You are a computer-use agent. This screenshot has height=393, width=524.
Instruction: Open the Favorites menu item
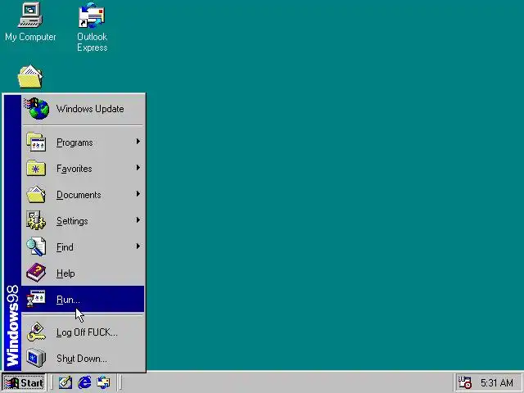[x=83, y=169]
